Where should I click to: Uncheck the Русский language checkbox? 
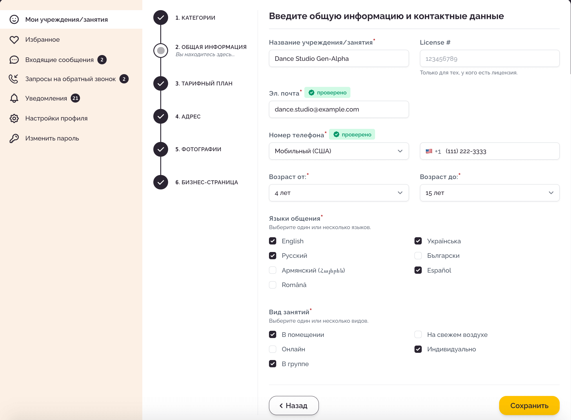point(272,255)
